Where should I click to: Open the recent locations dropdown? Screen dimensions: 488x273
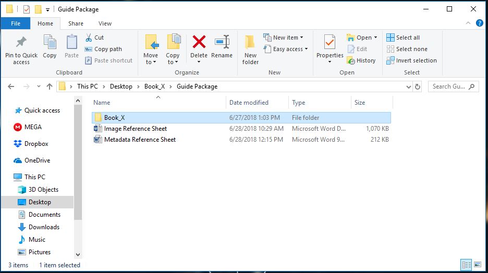[x=39, y=86]
